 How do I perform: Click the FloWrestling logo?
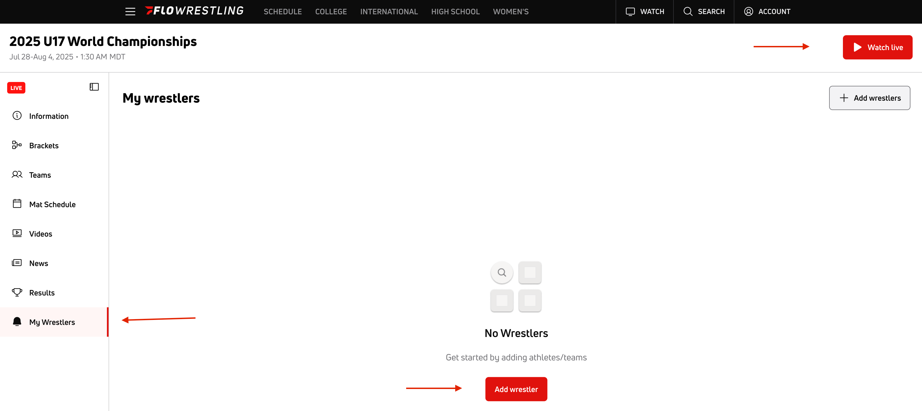click(x=194, y=11)
